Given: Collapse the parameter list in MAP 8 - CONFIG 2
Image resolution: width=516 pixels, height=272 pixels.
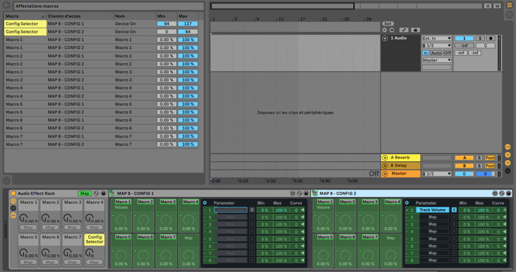Looking at the screenshot, I should point(407,203).
